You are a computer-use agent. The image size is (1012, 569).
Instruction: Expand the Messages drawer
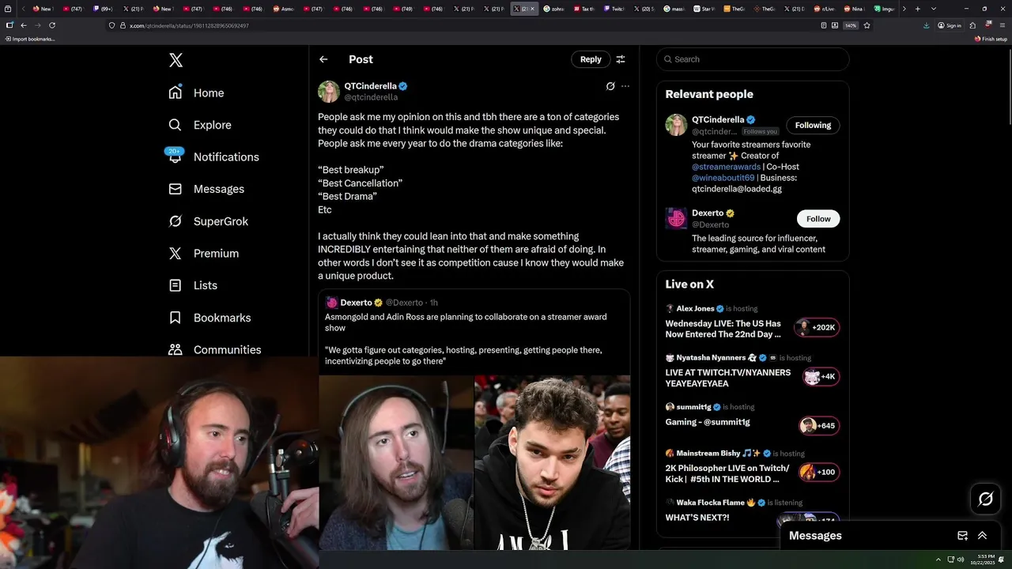pyautogui.click(x=982, y=536)
